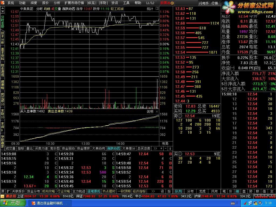The image size is (276, 207).
Task: Select 维赛特 sidebar tab
Action: [x=2, y=84]
